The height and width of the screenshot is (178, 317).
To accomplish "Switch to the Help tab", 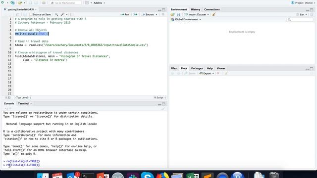I will click(x=210, y=68).
